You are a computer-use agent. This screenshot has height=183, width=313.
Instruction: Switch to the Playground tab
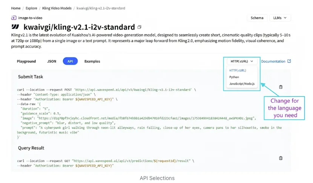point(26,62)
